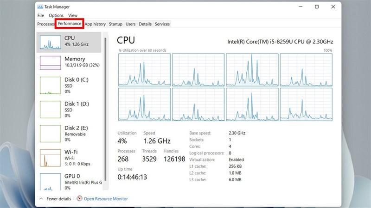Viewport: 371px width, 208px height.
Task: Click the Task Manager title bar icon
Action: (x=40, y=7)
